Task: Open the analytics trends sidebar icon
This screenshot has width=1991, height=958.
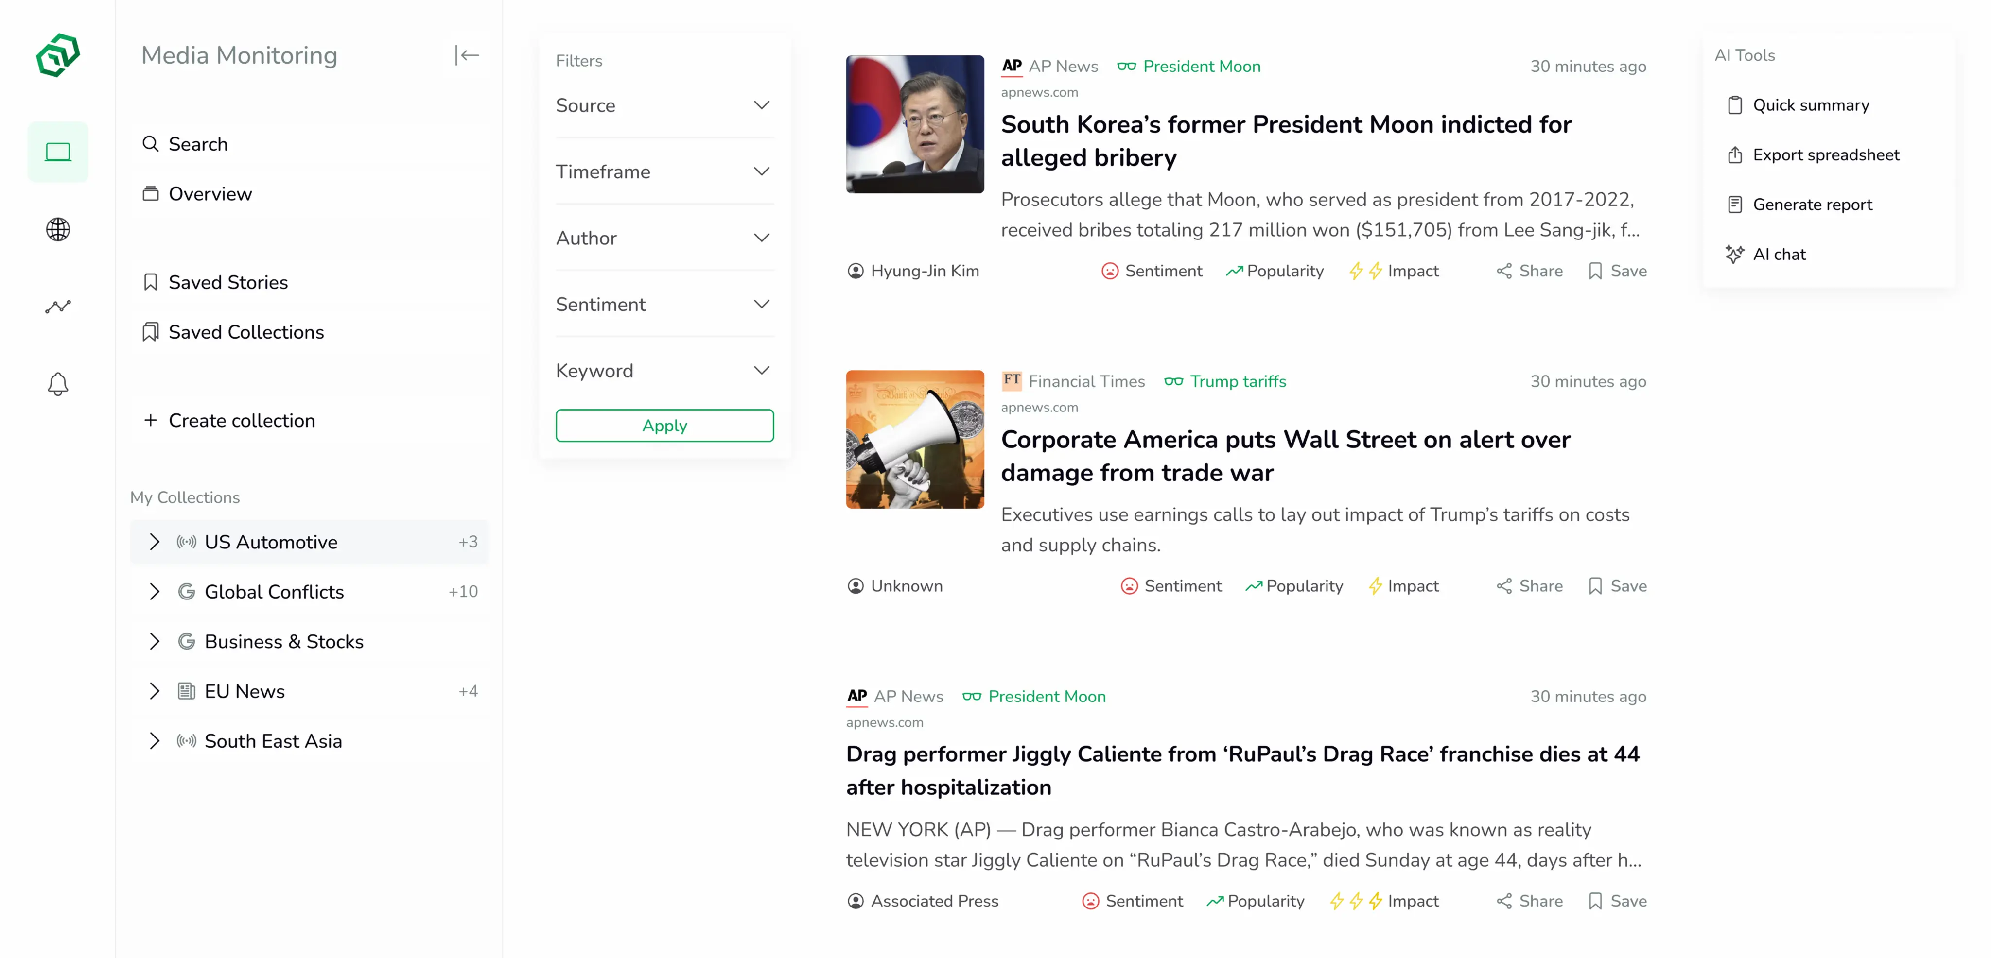Action: [x=57, y=306]
